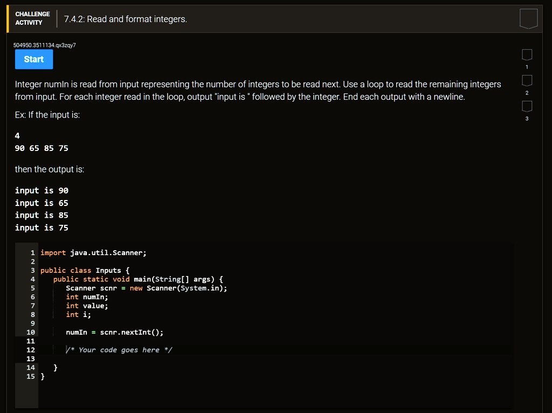
Task: Click the sample output 'input is 65'
Action: tap(42, 203)
